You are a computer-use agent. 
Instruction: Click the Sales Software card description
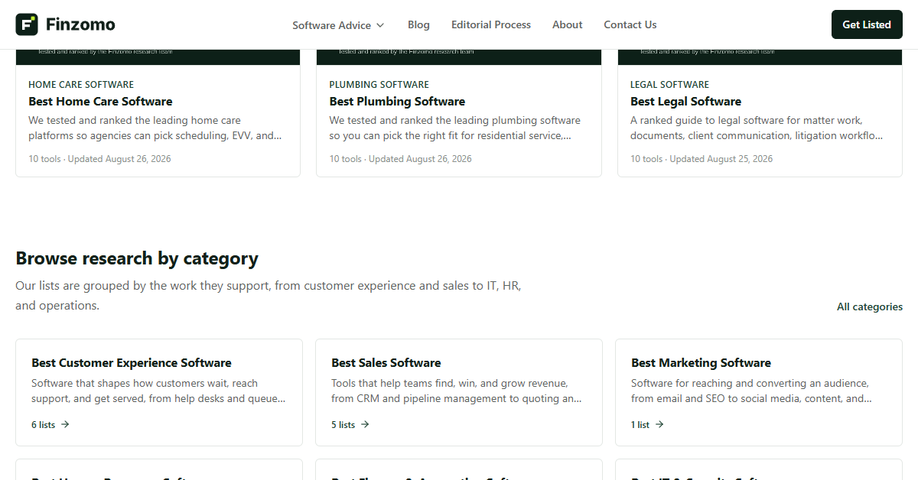[x=457, y=391]
